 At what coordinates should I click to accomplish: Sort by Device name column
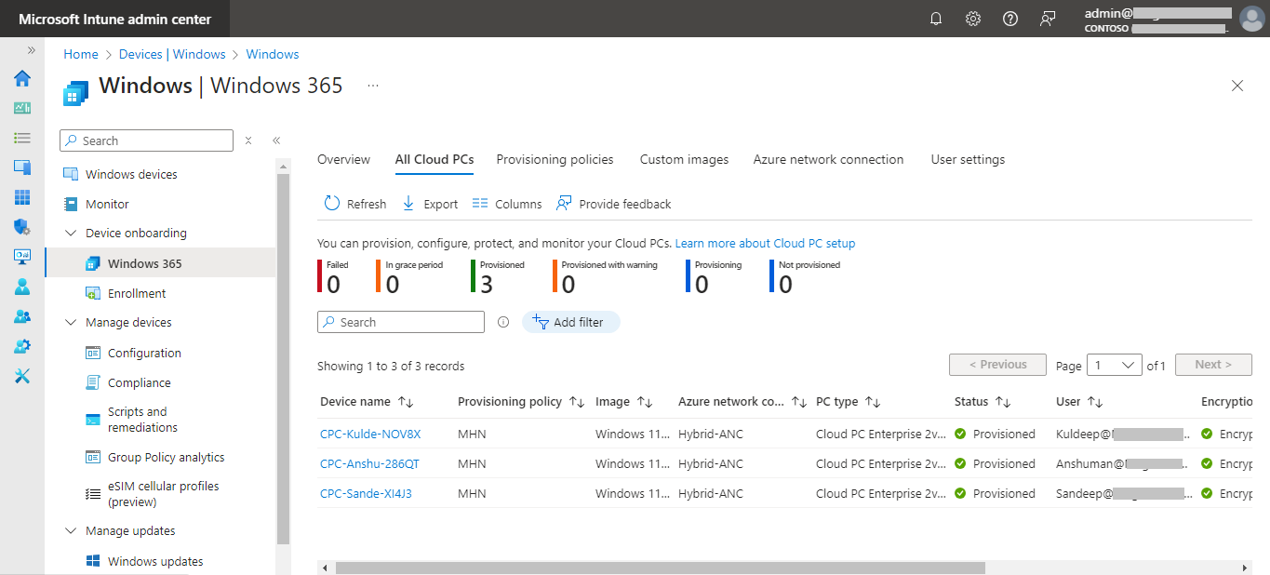click(x=367, y=402)
